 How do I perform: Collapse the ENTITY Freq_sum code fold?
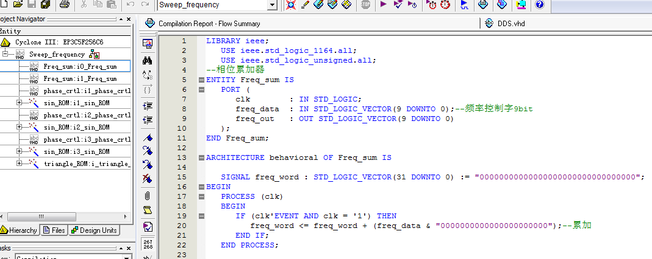(x=202, y=80)
